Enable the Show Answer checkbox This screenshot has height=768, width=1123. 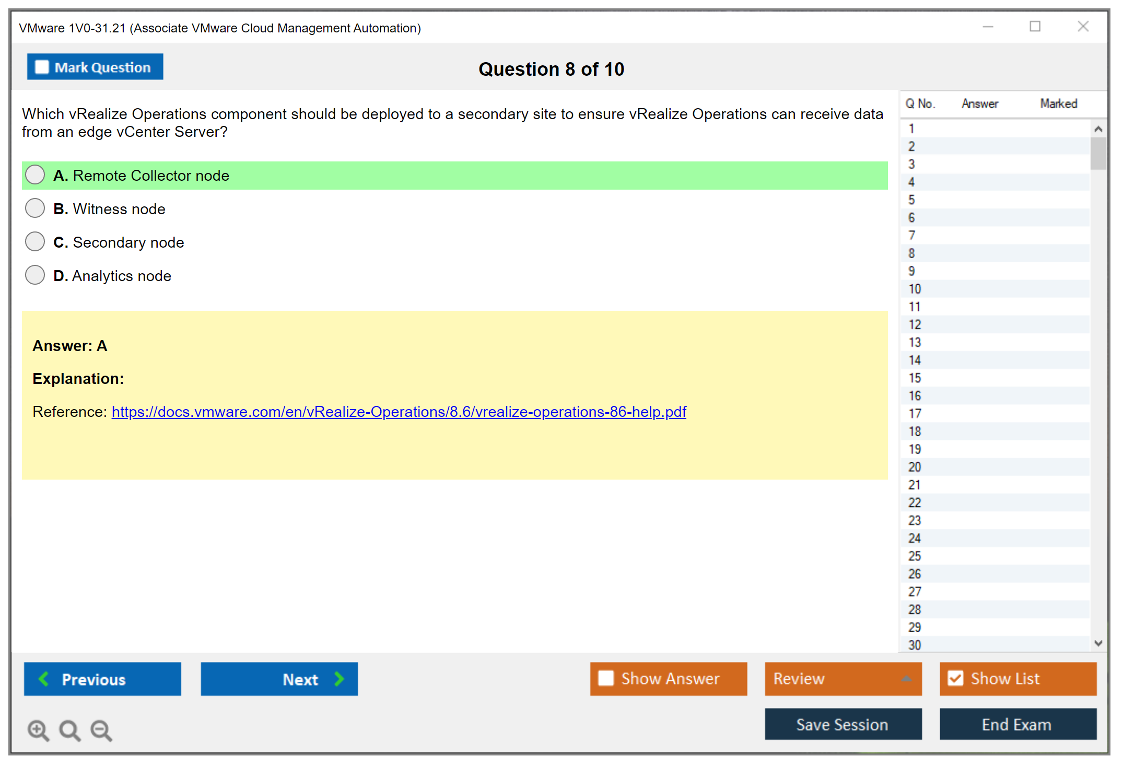click(x=606, y=678)
